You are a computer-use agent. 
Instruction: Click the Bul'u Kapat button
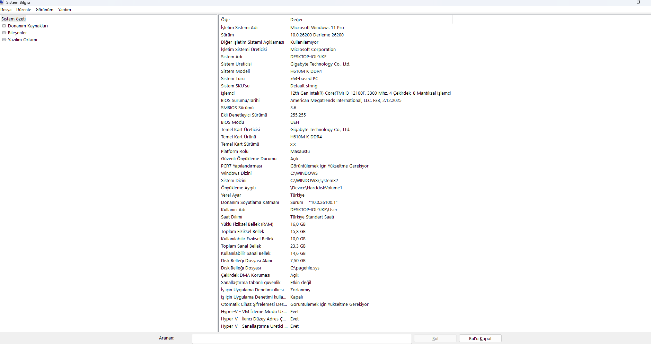point(480,338)
